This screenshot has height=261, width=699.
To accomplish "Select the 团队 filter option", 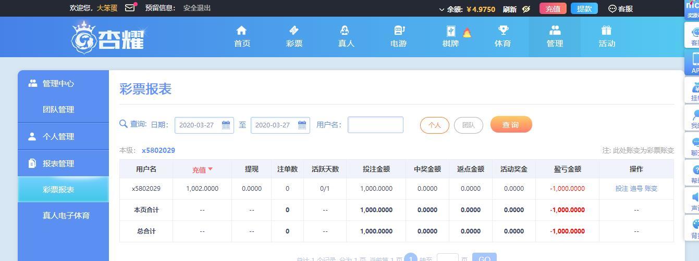I will coord(468,125).
